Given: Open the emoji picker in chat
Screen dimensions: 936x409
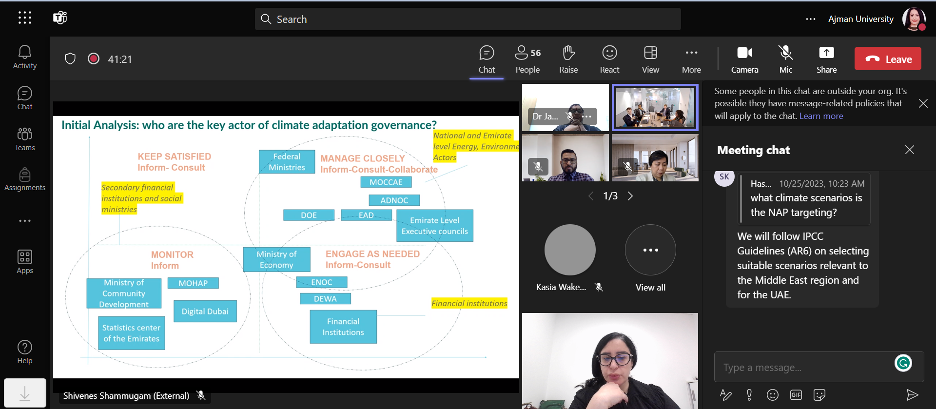Looking at the screenshot, I should (x=772, y=395).
